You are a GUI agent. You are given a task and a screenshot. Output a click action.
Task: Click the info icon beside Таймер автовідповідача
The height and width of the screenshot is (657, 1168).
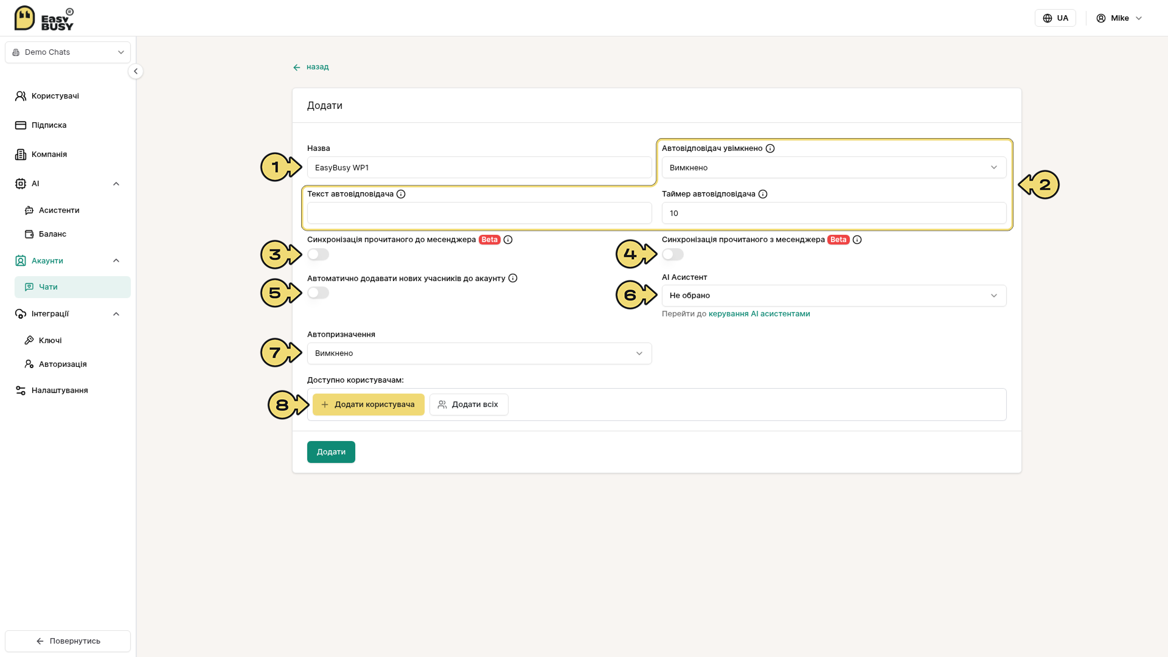[x=763, y=194]
